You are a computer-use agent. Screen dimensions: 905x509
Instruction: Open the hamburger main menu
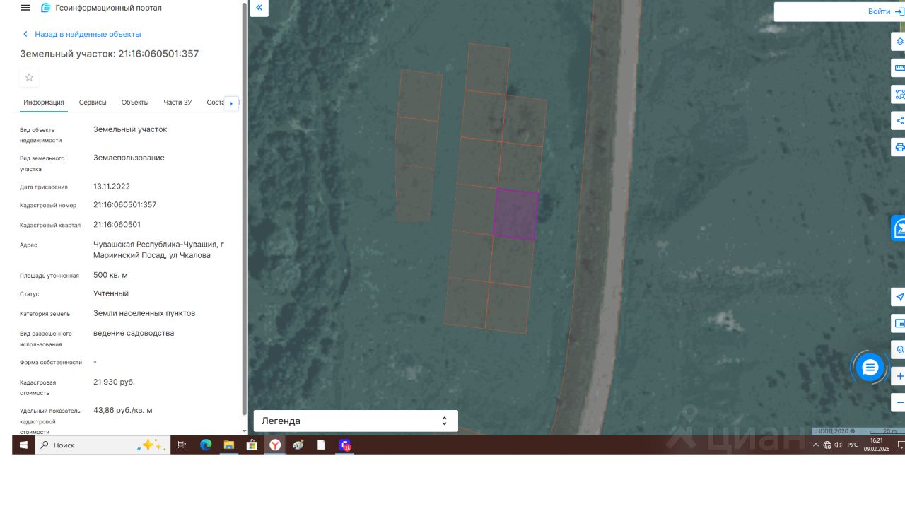pos(25,8)
